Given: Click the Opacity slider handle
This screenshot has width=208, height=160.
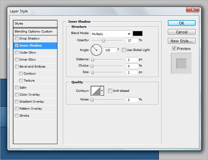Looking at the screenshot, I should click(103, 40).
